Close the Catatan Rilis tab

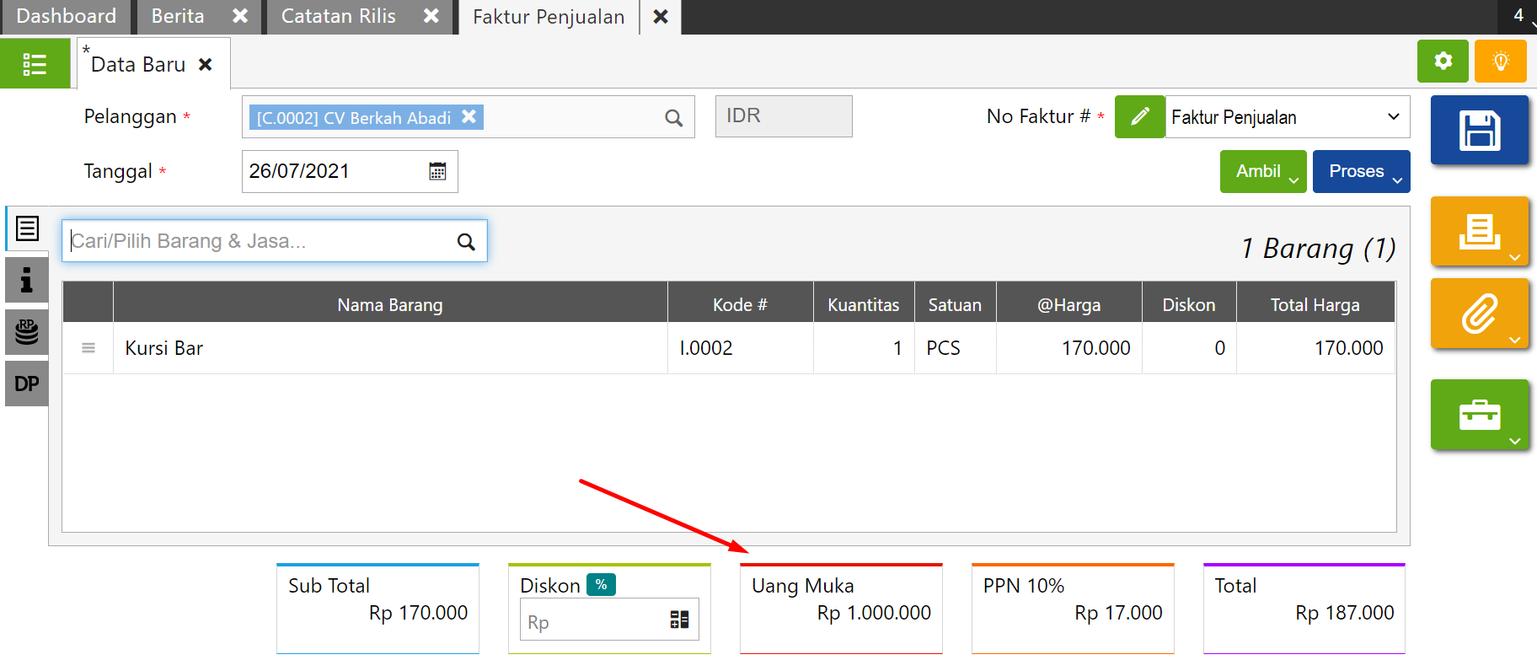(431, 16)
